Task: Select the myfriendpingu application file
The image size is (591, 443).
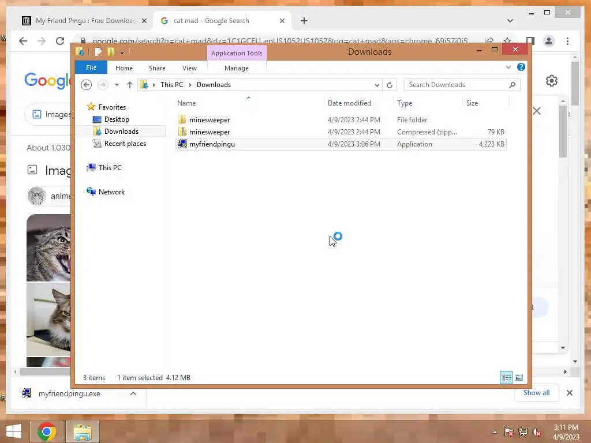Action: (x=341, y=144)
